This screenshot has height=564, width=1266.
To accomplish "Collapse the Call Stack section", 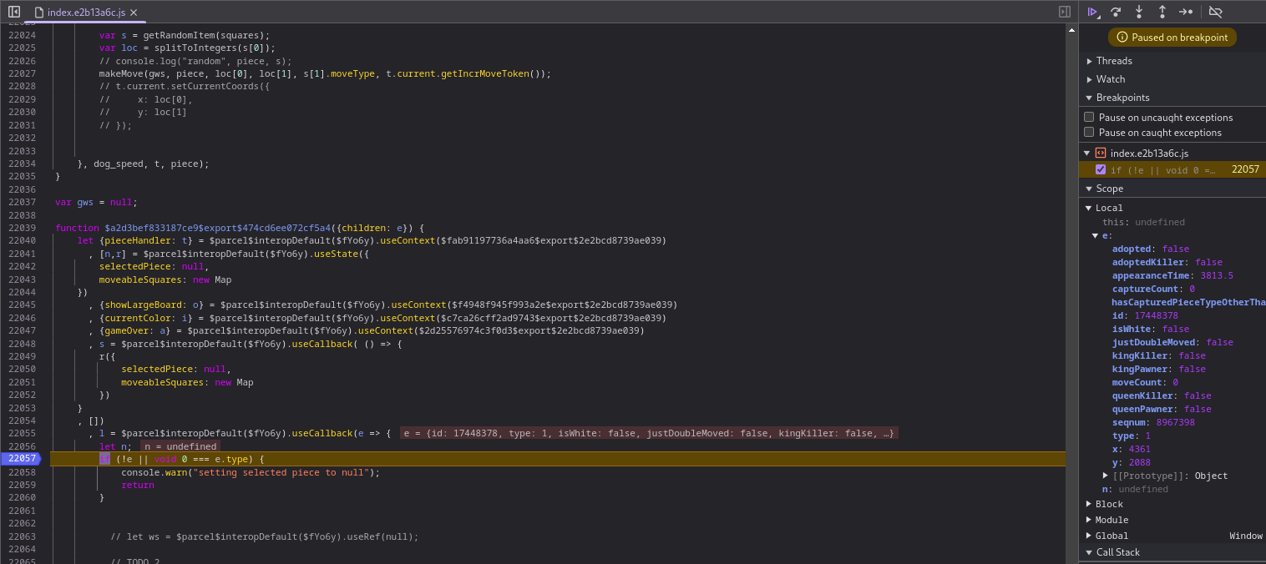I will coord(1089,552).
